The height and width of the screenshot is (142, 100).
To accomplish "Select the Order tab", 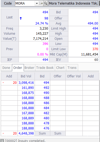I will [x=18, y=68].
